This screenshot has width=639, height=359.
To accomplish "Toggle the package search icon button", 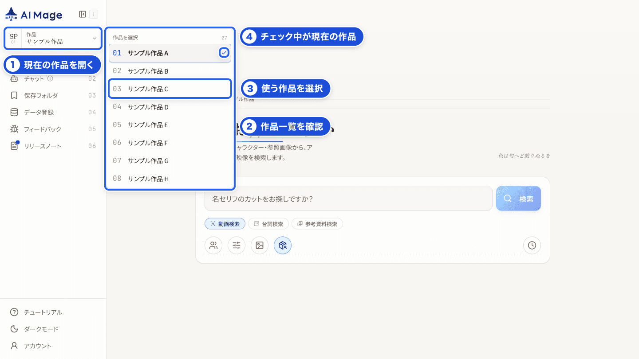I will click(x=283, y=245).
